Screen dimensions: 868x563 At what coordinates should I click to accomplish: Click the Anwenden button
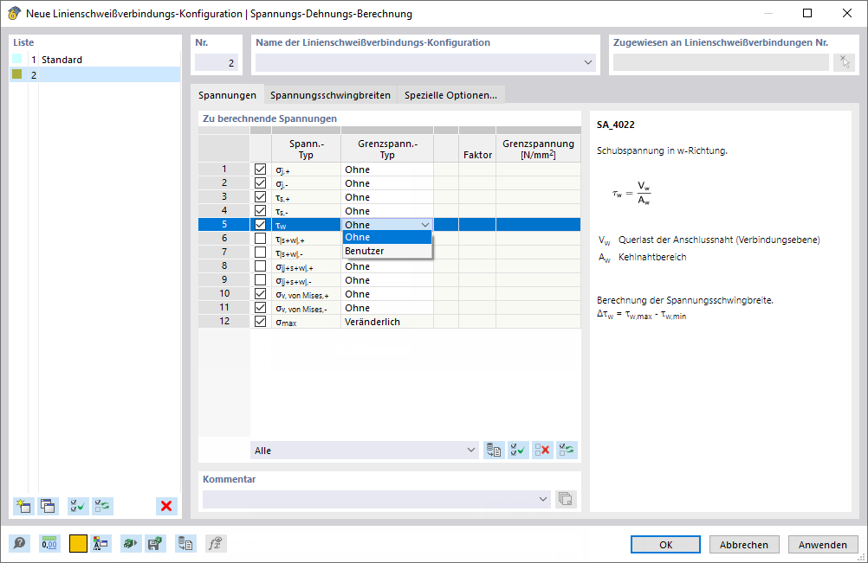point(823,545)
